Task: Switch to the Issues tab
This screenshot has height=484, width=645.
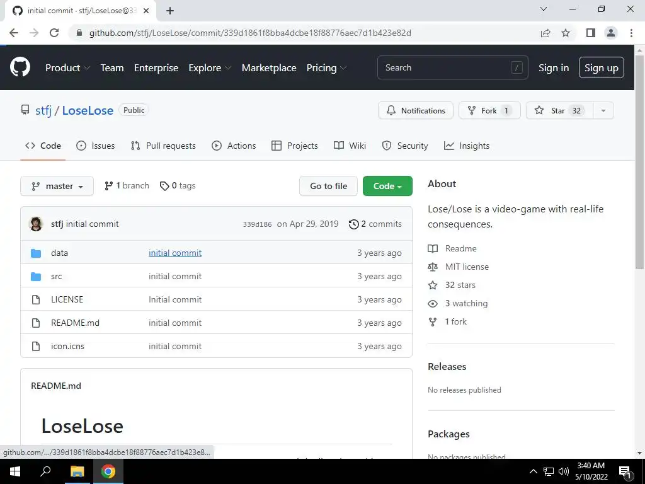Action: click(96, 146)
